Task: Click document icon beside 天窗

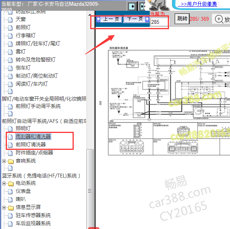Action: (10, 20)
